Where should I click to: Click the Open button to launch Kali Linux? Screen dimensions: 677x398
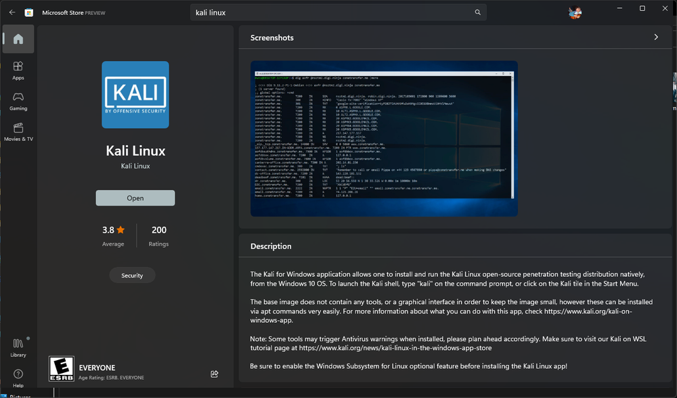click(x=135, y=198)
